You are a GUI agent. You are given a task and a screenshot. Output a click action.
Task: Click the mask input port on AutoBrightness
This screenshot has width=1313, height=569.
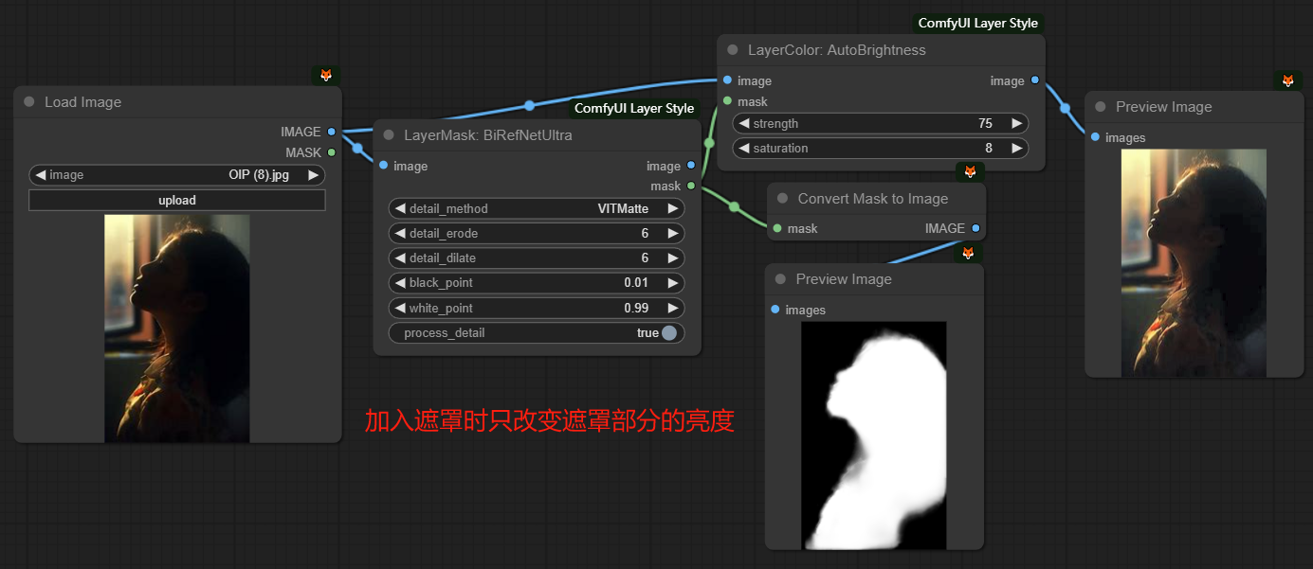(727, 101)
